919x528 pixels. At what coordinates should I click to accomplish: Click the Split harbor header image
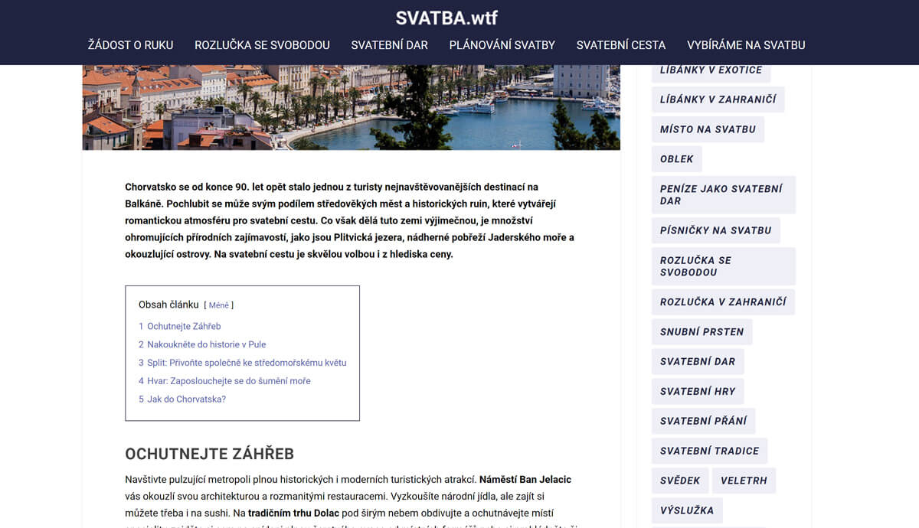pyautogui.click(x=351, y=107)
